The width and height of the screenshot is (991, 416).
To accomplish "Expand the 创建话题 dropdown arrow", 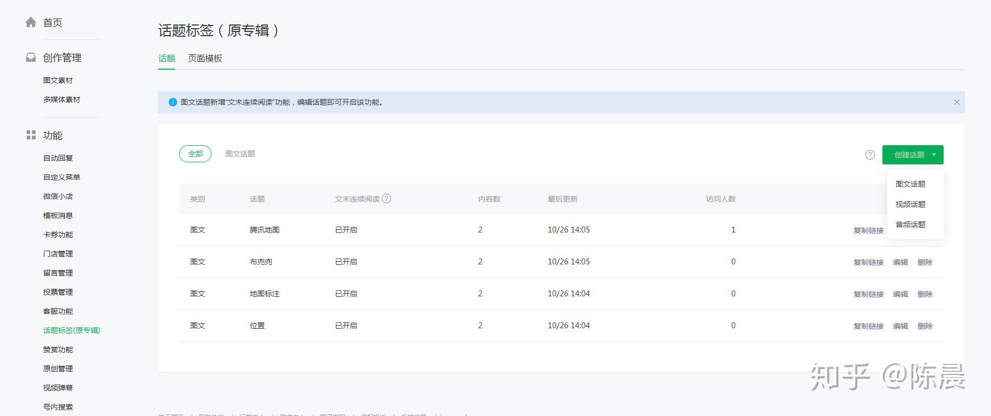I will (934, 155).
